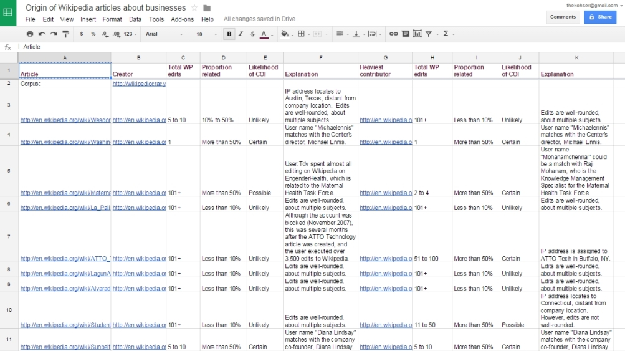Screen dimensions: 625x351
Task: Open horizontal align options
Action: [341, 34]
